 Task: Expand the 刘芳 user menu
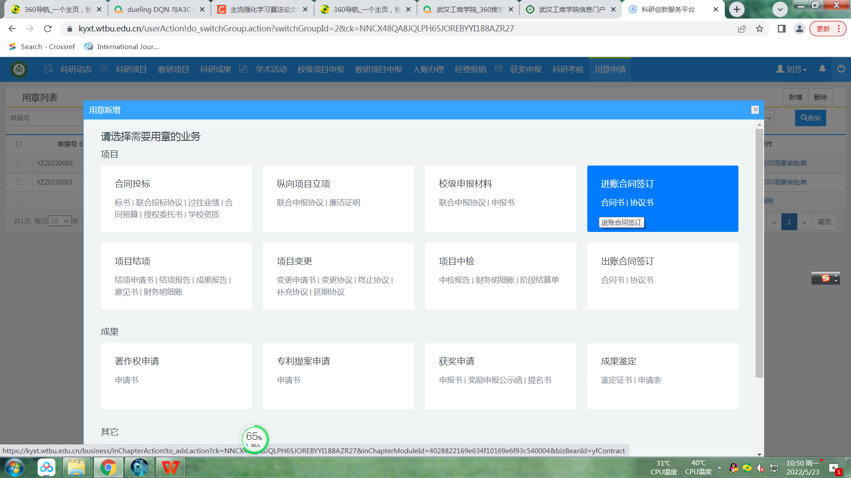click(792, 69)
